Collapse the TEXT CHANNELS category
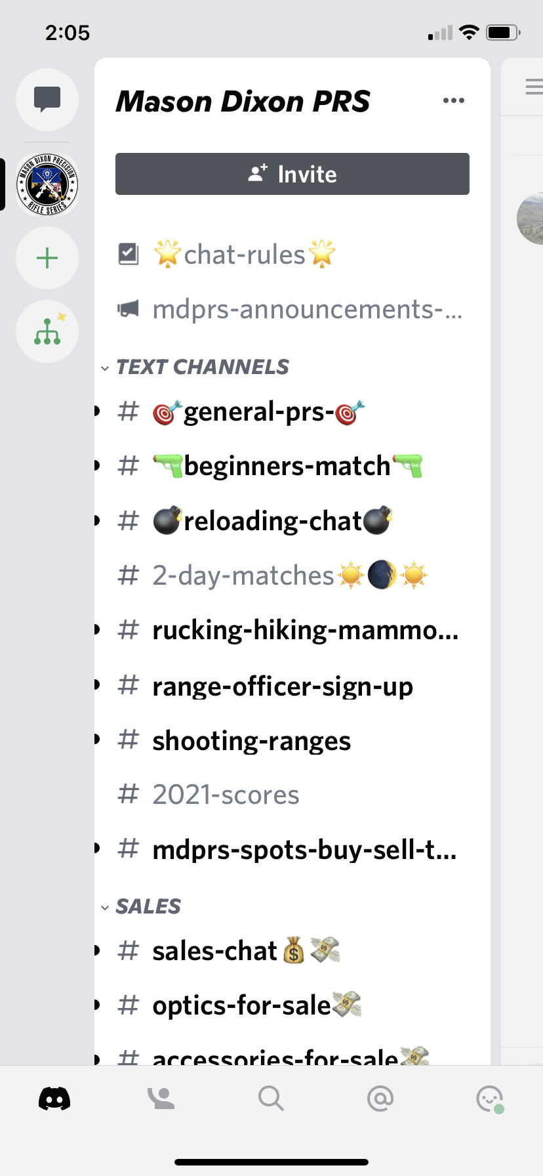 (195, 367)
